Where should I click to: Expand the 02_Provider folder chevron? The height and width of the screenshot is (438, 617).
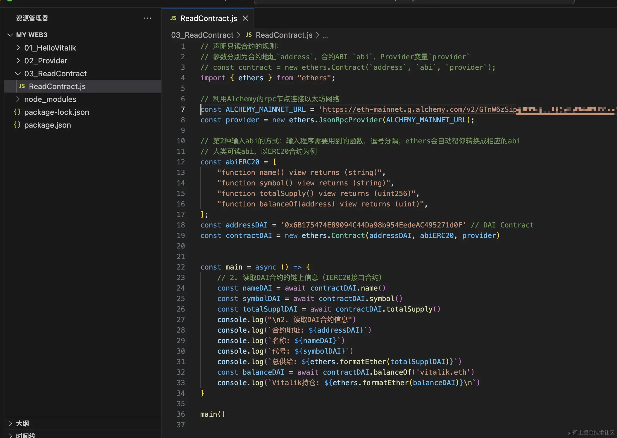(18, 60)
